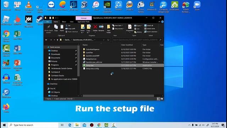Switch to the Home ribbon tab

click(x=56, y=22)
